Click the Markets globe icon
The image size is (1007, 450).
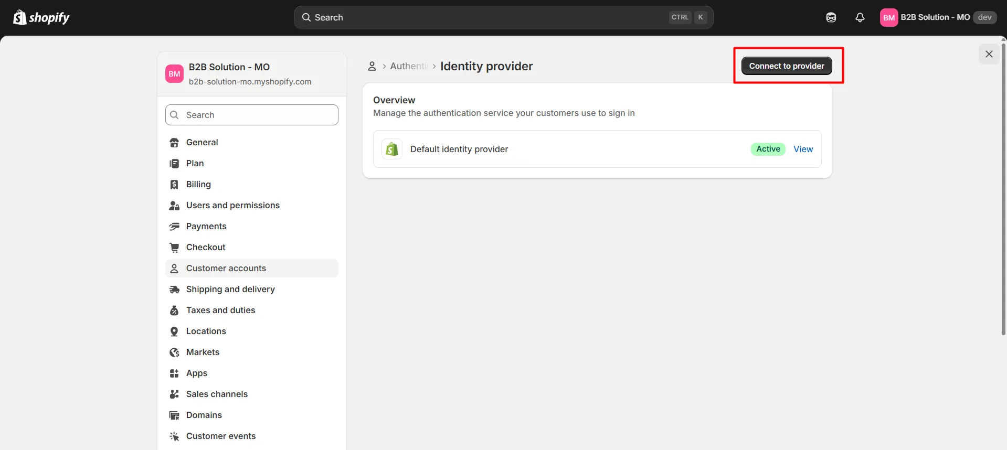(x=174, y=352)
